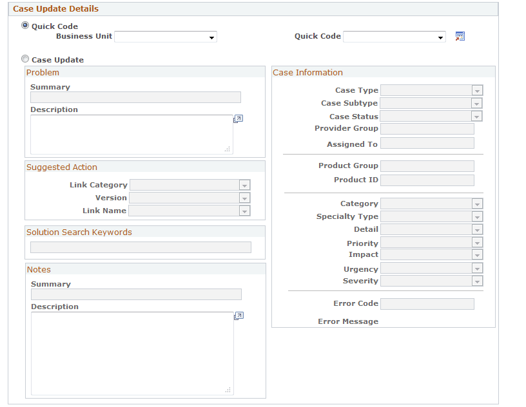Open the Priority dropdown
526x407 pixels.
476,243
